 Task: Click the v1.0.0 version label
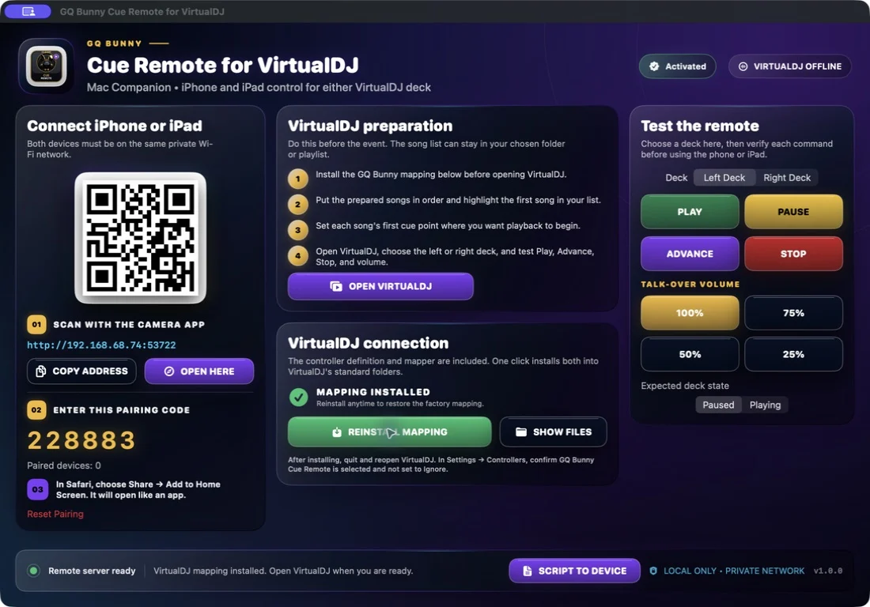(x=828, y=571)
